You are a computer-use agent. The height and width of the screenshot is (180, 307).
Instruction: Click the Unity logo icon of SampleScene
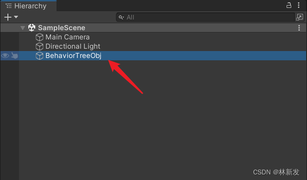click(x=32, y=28)
